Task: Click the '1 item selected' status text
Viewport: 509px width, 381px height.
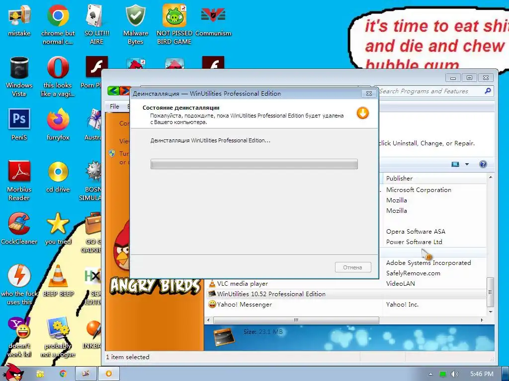Action: [x=128, y=357]
